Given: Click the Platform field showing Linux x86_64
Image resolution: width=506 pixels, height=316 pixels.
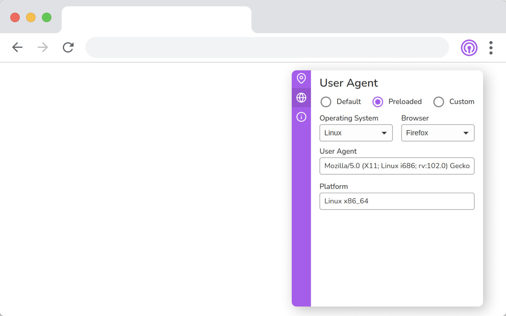Looking at the screenshot, I should point(396,201).
